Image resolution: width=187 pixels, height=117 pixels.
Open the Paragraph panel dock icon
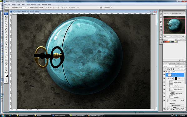(161, 38)
